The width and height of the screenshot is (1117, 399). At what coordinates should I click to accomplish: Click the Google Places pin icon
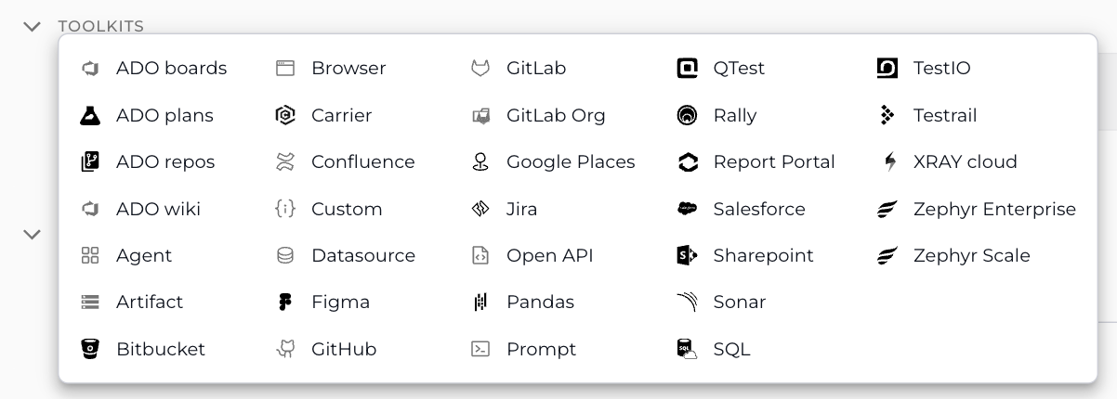click(480, 161)
